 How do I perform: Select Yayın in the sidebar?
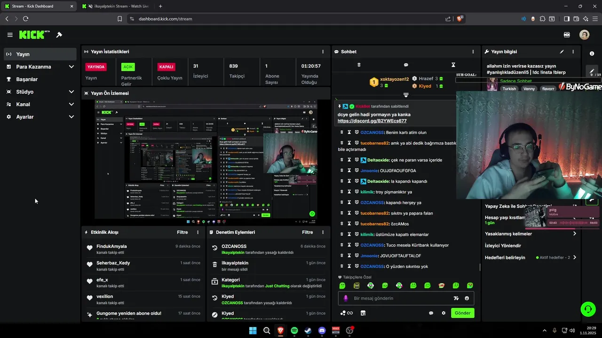click(40, 54)
